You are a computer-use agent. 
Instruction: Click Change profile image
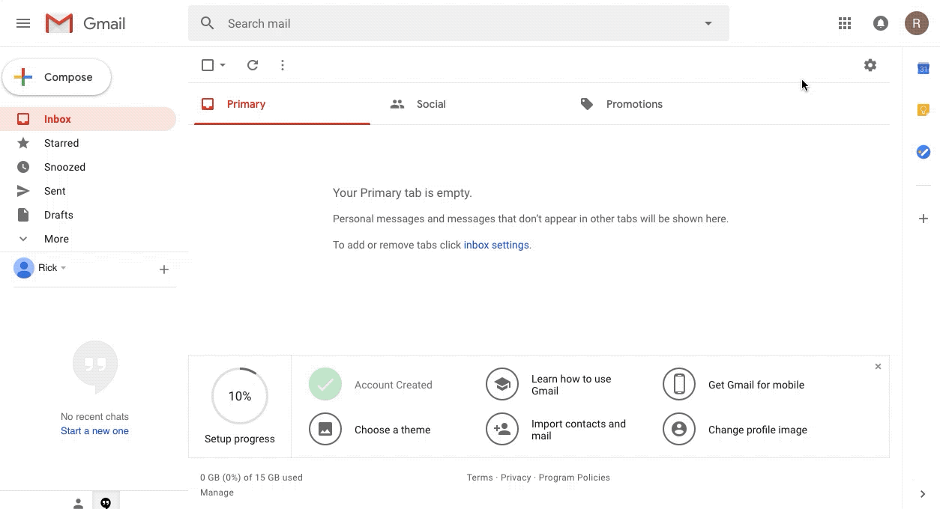[x=758, y=430]
